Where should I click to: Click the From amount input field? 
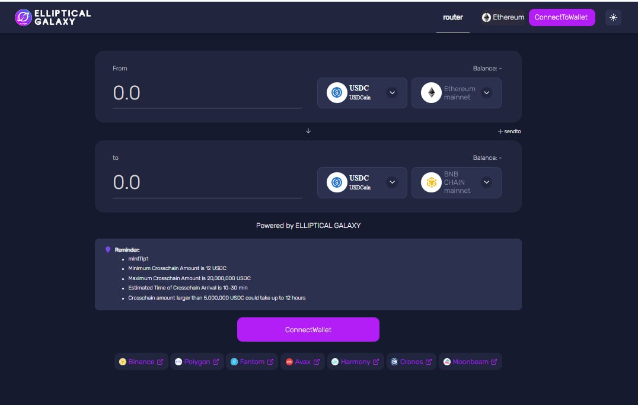pyautogui.click(x=207, y=93)
